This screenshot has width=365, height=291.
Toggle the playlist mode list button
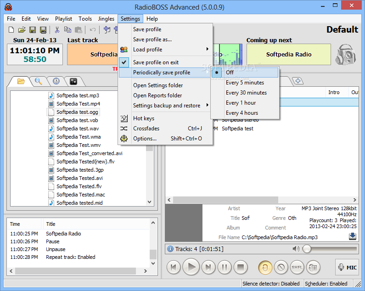pyautogui.click(x=313, y=267)
